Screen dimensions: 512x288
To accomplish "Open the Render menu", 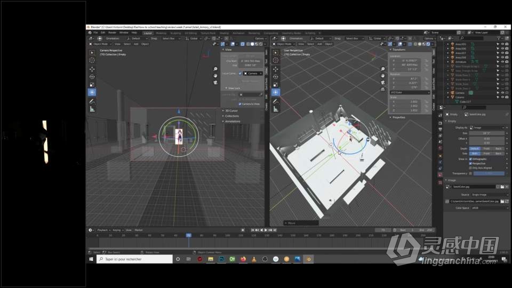I will tap(112, 33).
